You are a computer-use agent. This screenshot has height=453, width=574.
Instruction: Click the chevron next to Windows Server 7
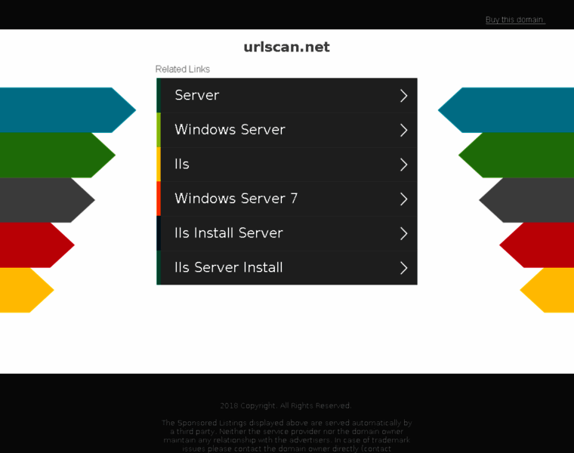tap(403, 199)
